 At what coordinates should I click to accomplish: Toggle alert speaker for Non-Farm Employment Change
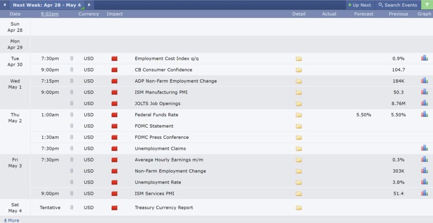tap(71, 171)
